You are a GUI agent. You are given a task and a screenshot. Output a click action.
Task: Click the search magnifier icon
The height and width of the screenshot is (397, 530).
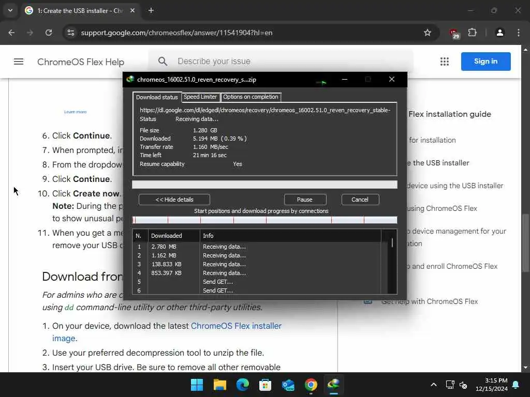tap(163, 62)
